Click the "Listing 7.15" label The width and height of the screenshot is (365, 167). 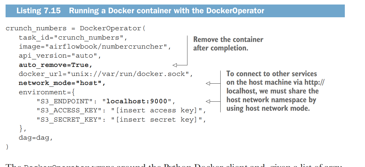(38, 11)
